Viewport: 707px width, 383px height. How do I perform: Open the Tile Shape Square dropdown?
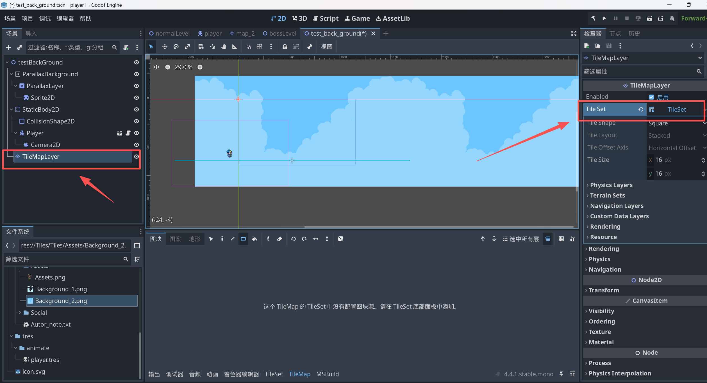[x=676, y=123]
